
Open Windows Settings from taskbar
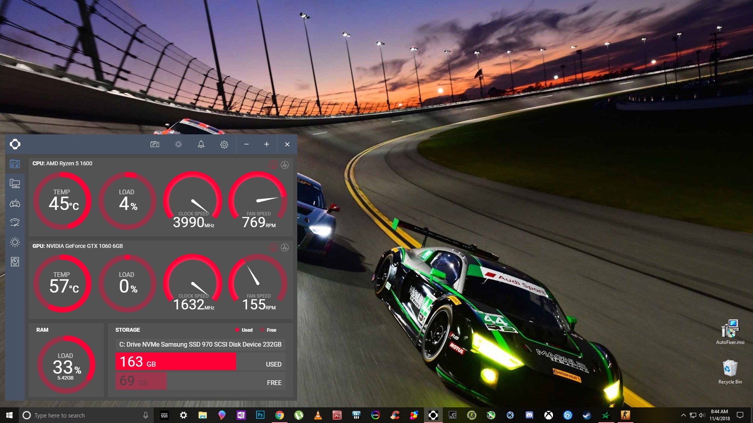tap(184, 415)
